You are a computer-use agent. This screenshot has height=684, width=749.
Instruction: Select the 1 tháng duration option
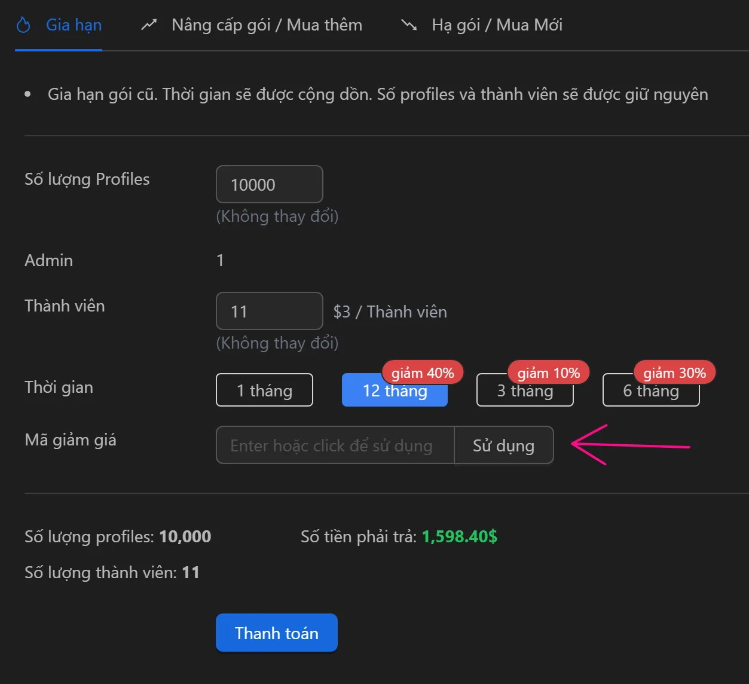pyautogui.click(x=264, y=391)
